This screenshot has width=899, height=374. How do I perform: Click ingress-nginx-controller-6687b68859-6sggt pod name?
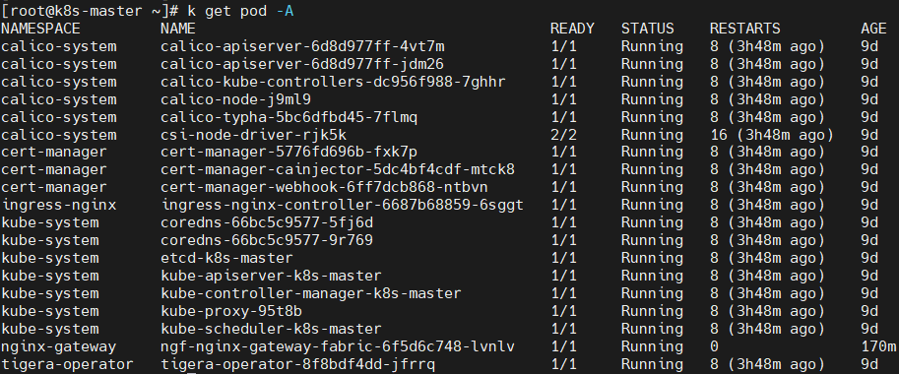click(343, 205)
